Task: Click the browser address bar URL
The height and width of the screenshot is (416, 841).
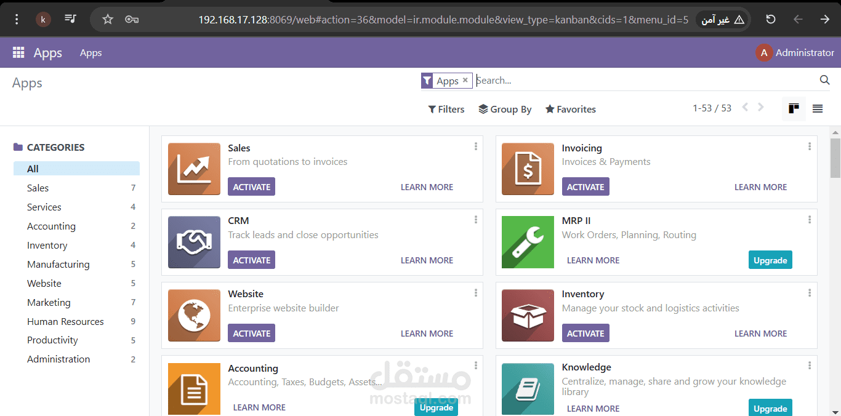Action: 443,20
